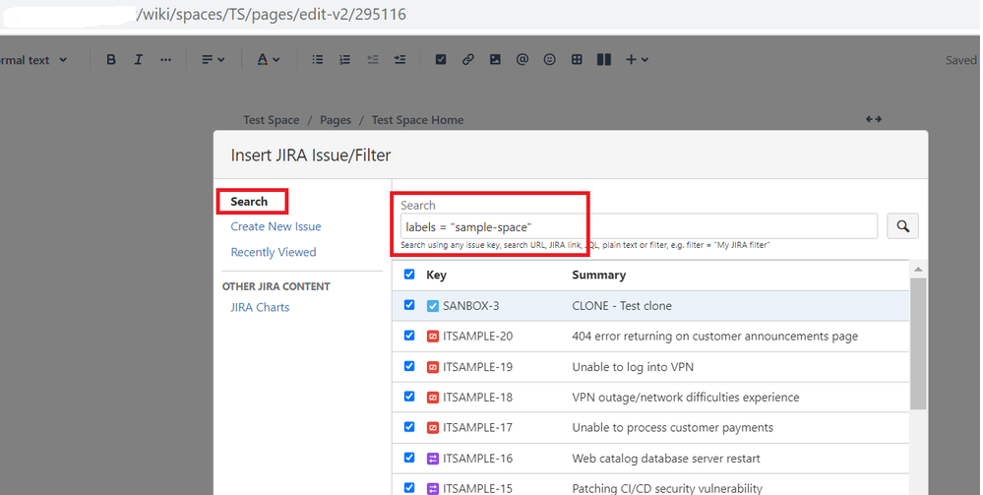Viewport: 983px width, 495px height.
Task: Insert a column layout
Action: [x=604, y=60]
